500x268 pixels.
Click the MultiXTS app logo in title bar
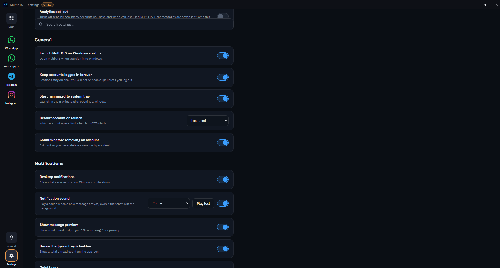click(5, 5)
